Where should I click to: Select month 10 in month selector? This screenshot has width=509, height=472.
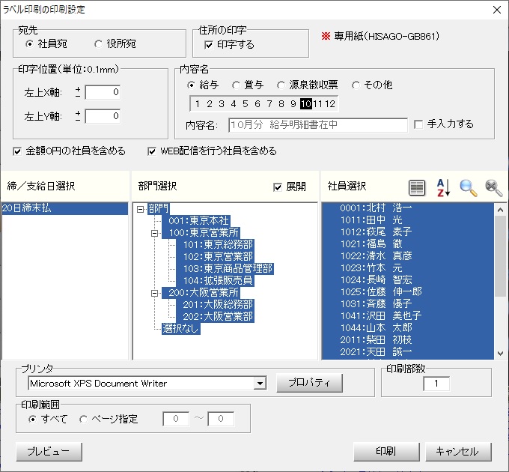click(306, 104)
